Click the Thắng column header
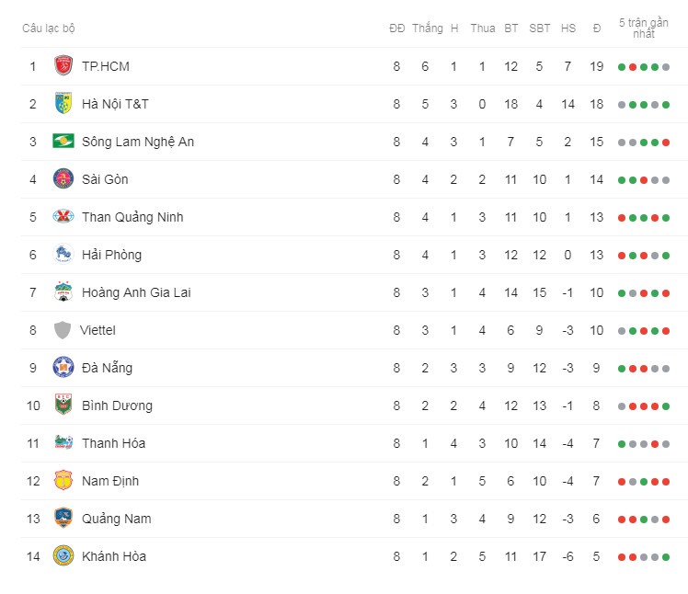The width and height of the screenshot is (688, 594). [428, 29]
